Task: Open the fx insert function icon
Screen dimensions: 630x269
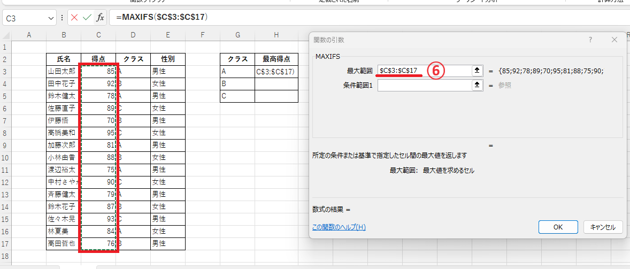Action: 100,18
